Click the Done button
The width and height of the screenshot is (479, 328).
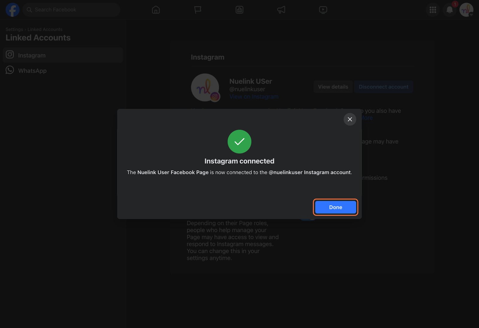(x=336, y=207)
